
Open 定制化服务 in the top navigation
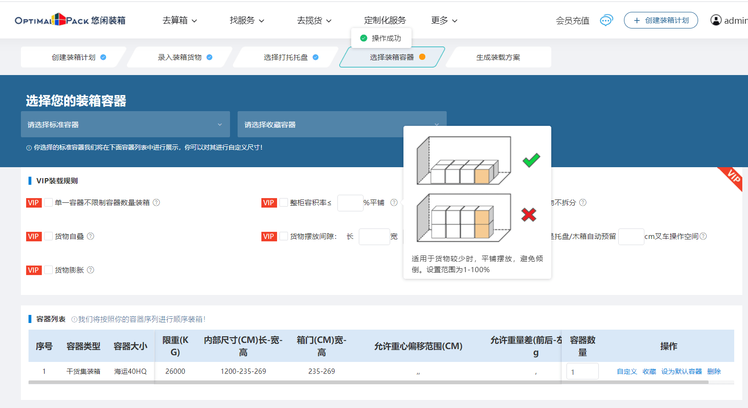click(385, 20)
